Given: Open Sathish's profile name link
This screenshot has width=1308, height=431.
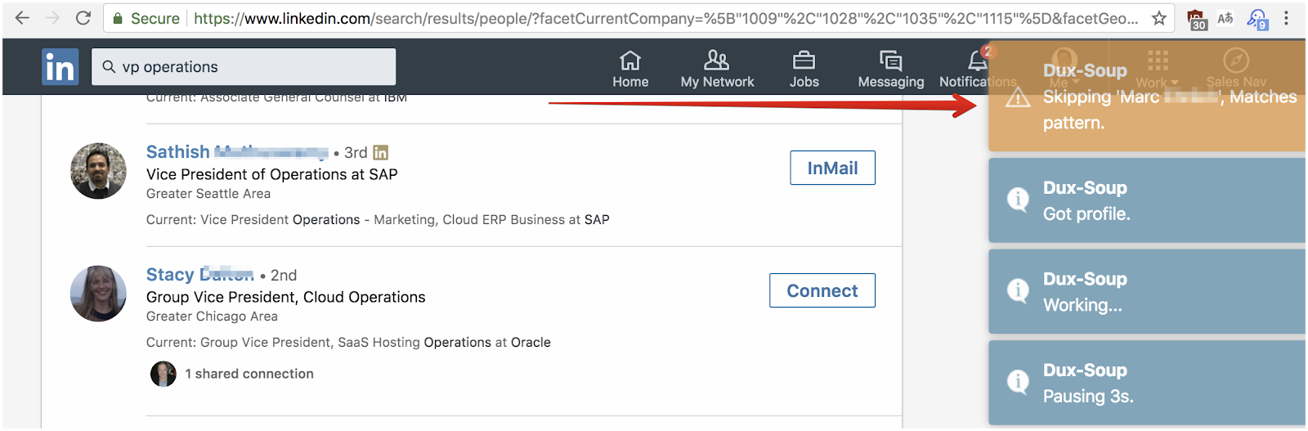Looking at the screenshot, I should [x=237, y=152].
